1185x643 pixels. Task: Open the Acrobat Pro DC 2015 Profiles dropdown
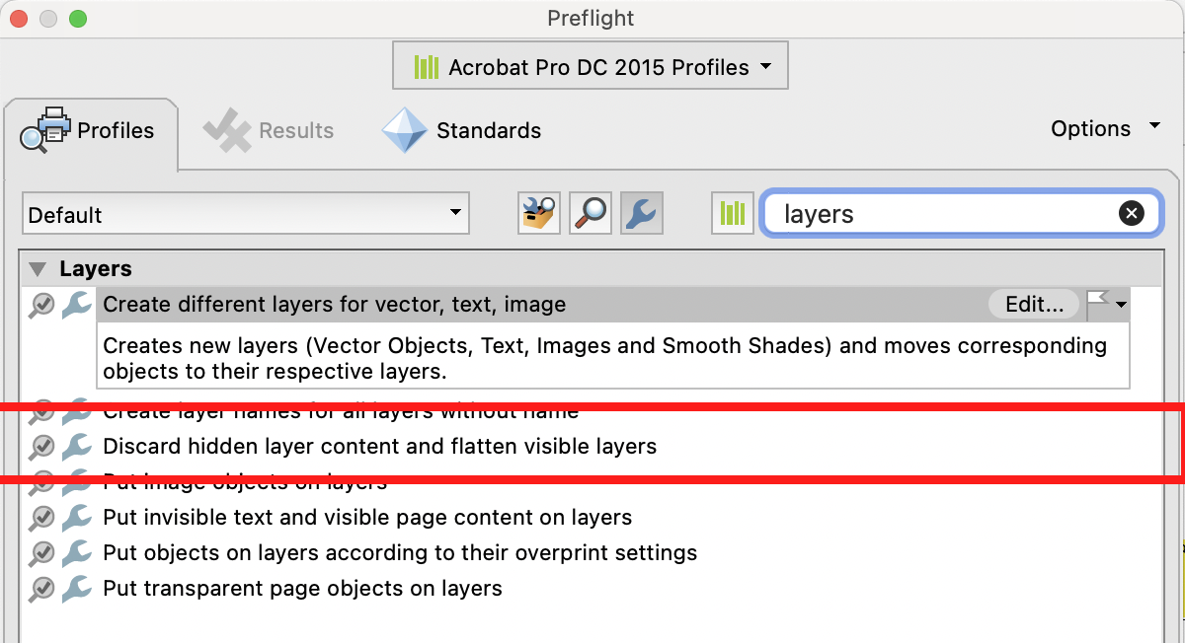click(591, 67)
